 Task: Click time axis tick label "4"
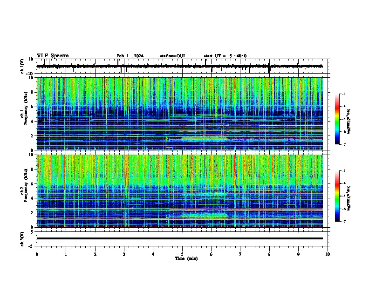pyautogui.click(x=153, y=254)
